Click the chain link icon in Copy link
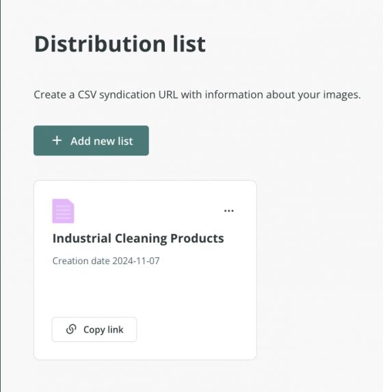The image size is (383, 392). (x=71, y=329)
